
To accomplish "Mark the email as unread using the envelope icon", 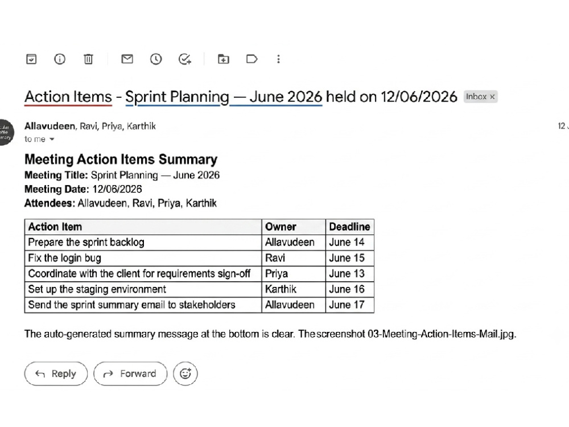I will click(127, 59).
